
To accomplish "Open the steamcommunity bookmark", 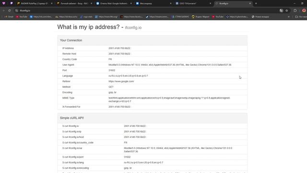I will coord(157,17).
